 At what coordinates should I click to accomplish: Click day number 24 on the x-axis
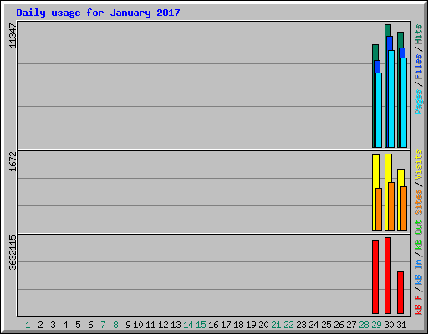313,325
